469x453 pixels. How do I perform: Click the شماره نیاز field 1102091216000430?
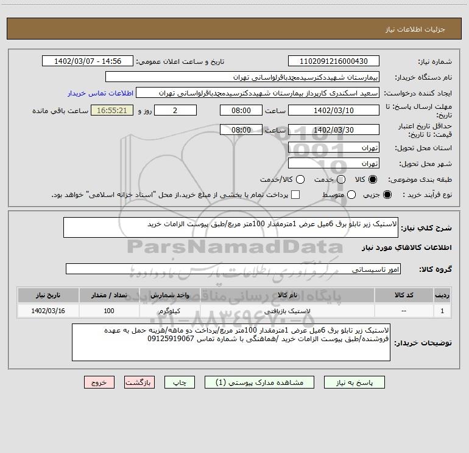[x=334, y=61]
